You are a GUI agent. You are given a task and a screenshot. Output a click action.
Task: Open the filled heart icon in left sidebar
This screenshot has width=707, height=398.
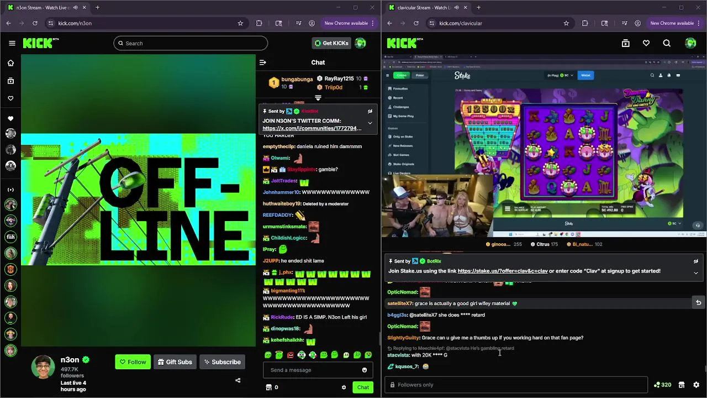tap(10, 118)
